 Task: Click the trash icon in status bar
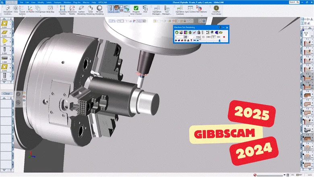[287, 175]
